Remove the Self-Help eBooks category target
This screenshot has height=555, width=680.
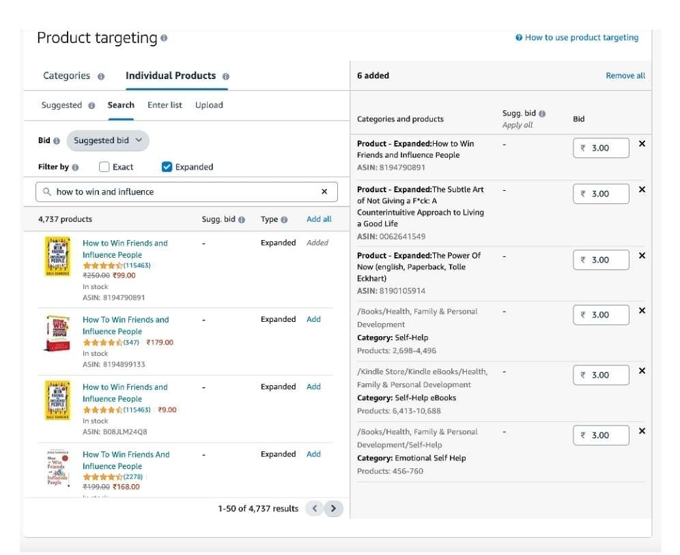pos(642,371)
